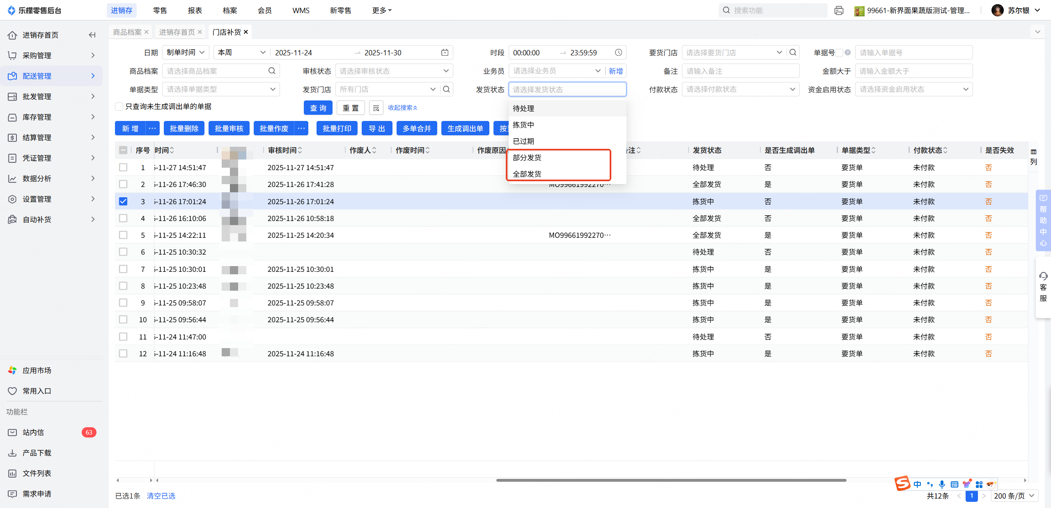Uncheck the checkbox for row 3
The width and height of the screenshot is (1051, 508).
[123, 201]
